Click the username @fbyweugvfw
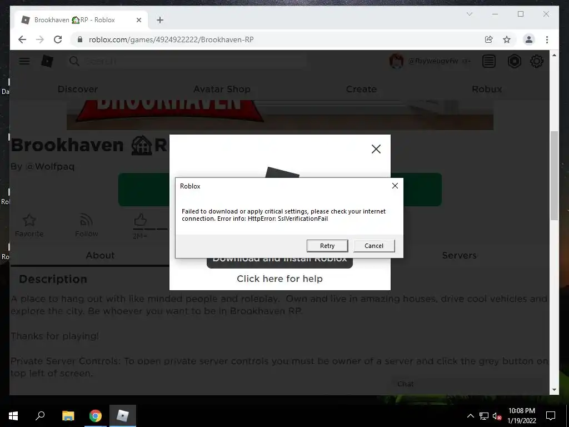Screen dimensions: 569x427 coord(433,61)
